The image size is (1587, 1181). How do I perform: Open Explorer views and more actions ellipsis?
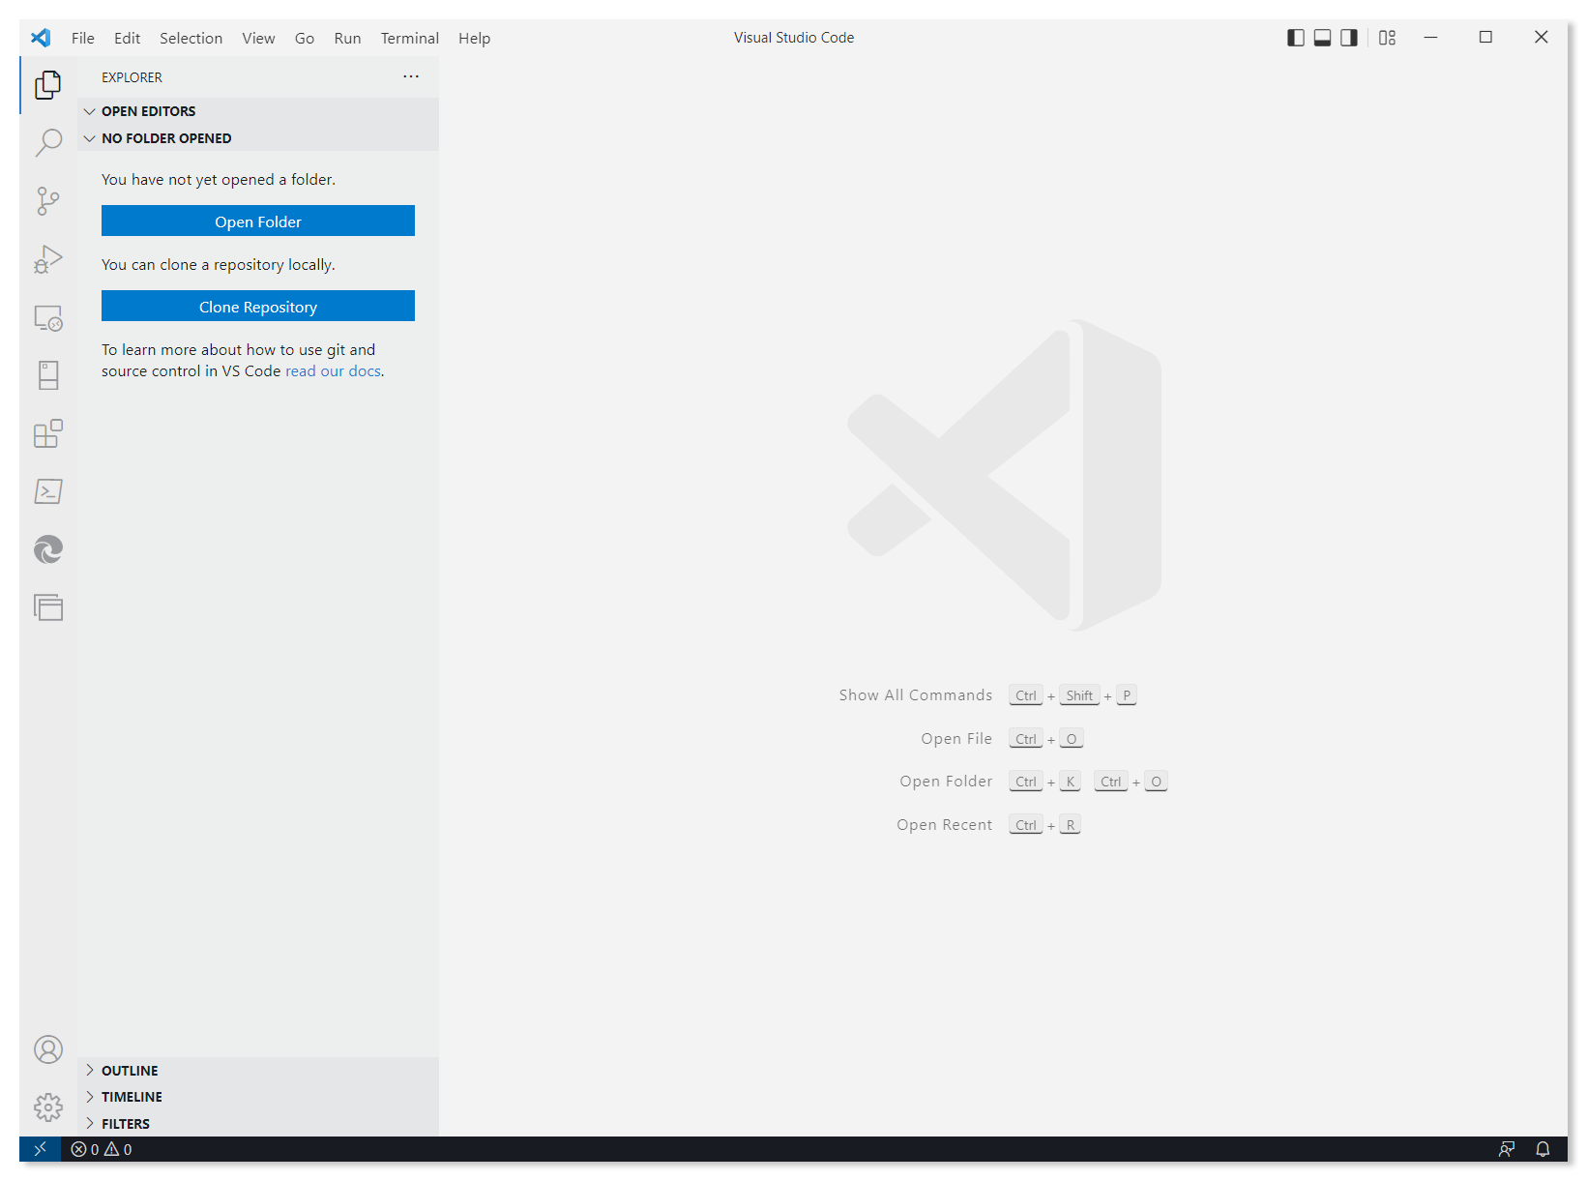[411, 76]
